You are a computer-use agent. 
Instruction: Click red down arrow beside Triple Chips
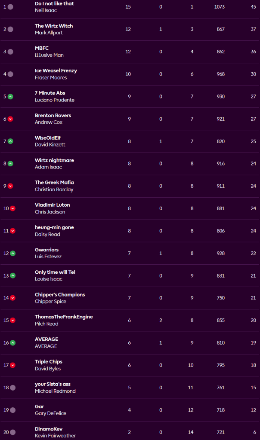[12, 365]
